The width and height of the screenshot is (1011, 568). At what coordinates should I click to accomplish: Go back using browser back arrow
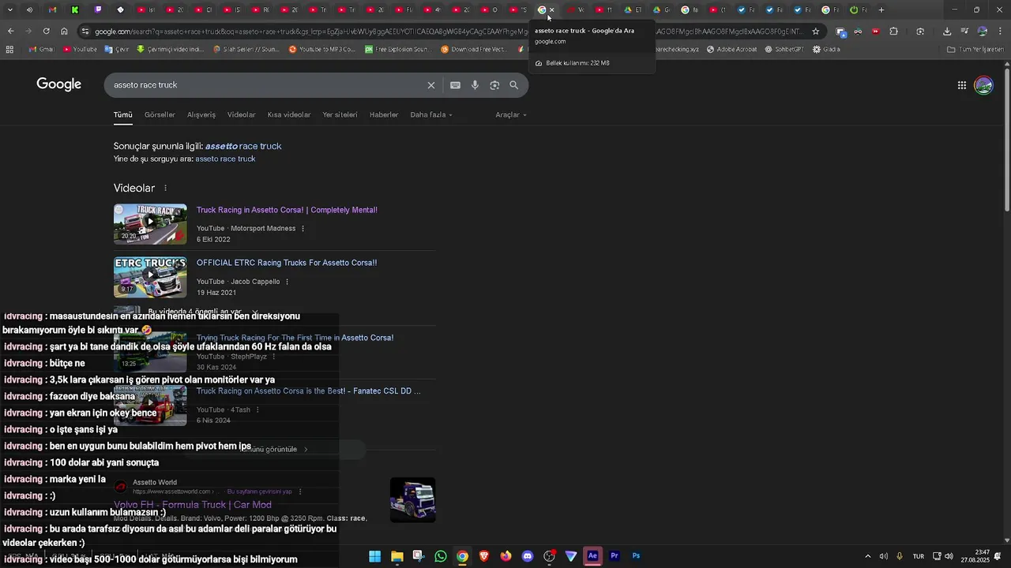coord(10,31)
